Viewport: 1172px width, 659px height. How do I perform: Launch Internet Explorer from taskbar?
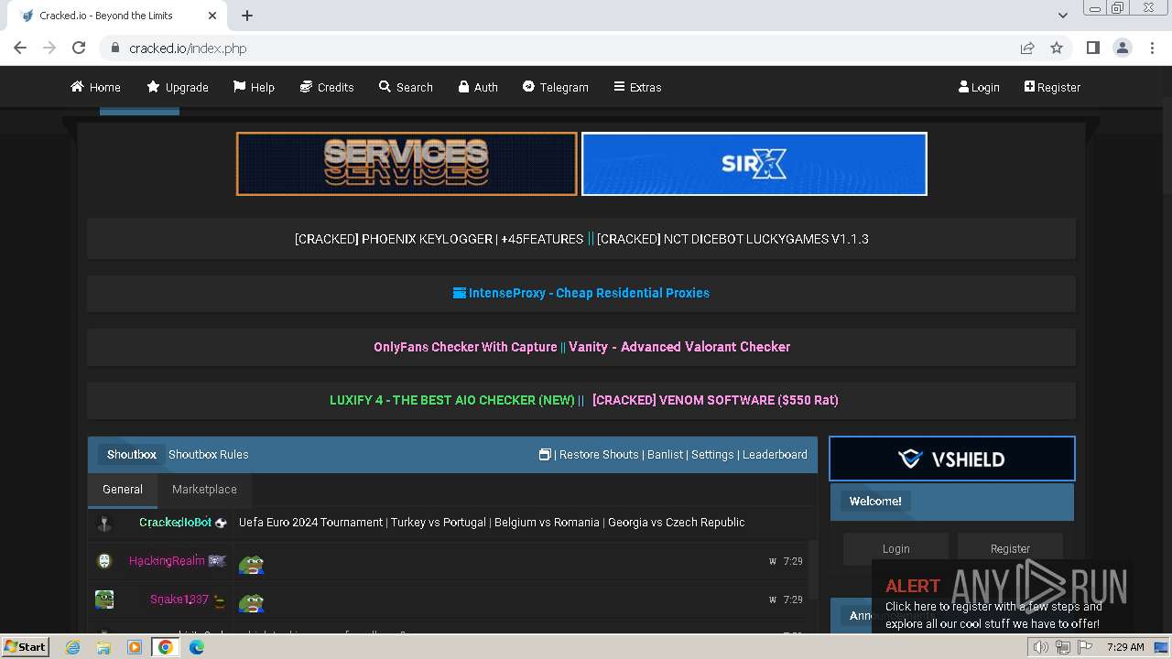click(73, 647)
